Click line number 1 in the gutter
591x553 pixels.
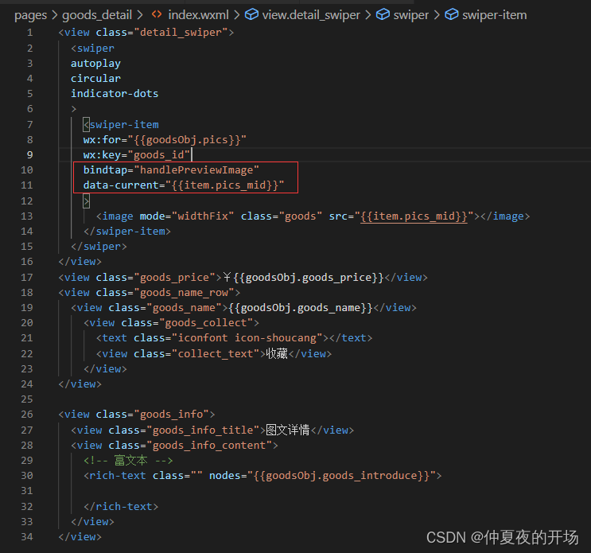[29, 33]
